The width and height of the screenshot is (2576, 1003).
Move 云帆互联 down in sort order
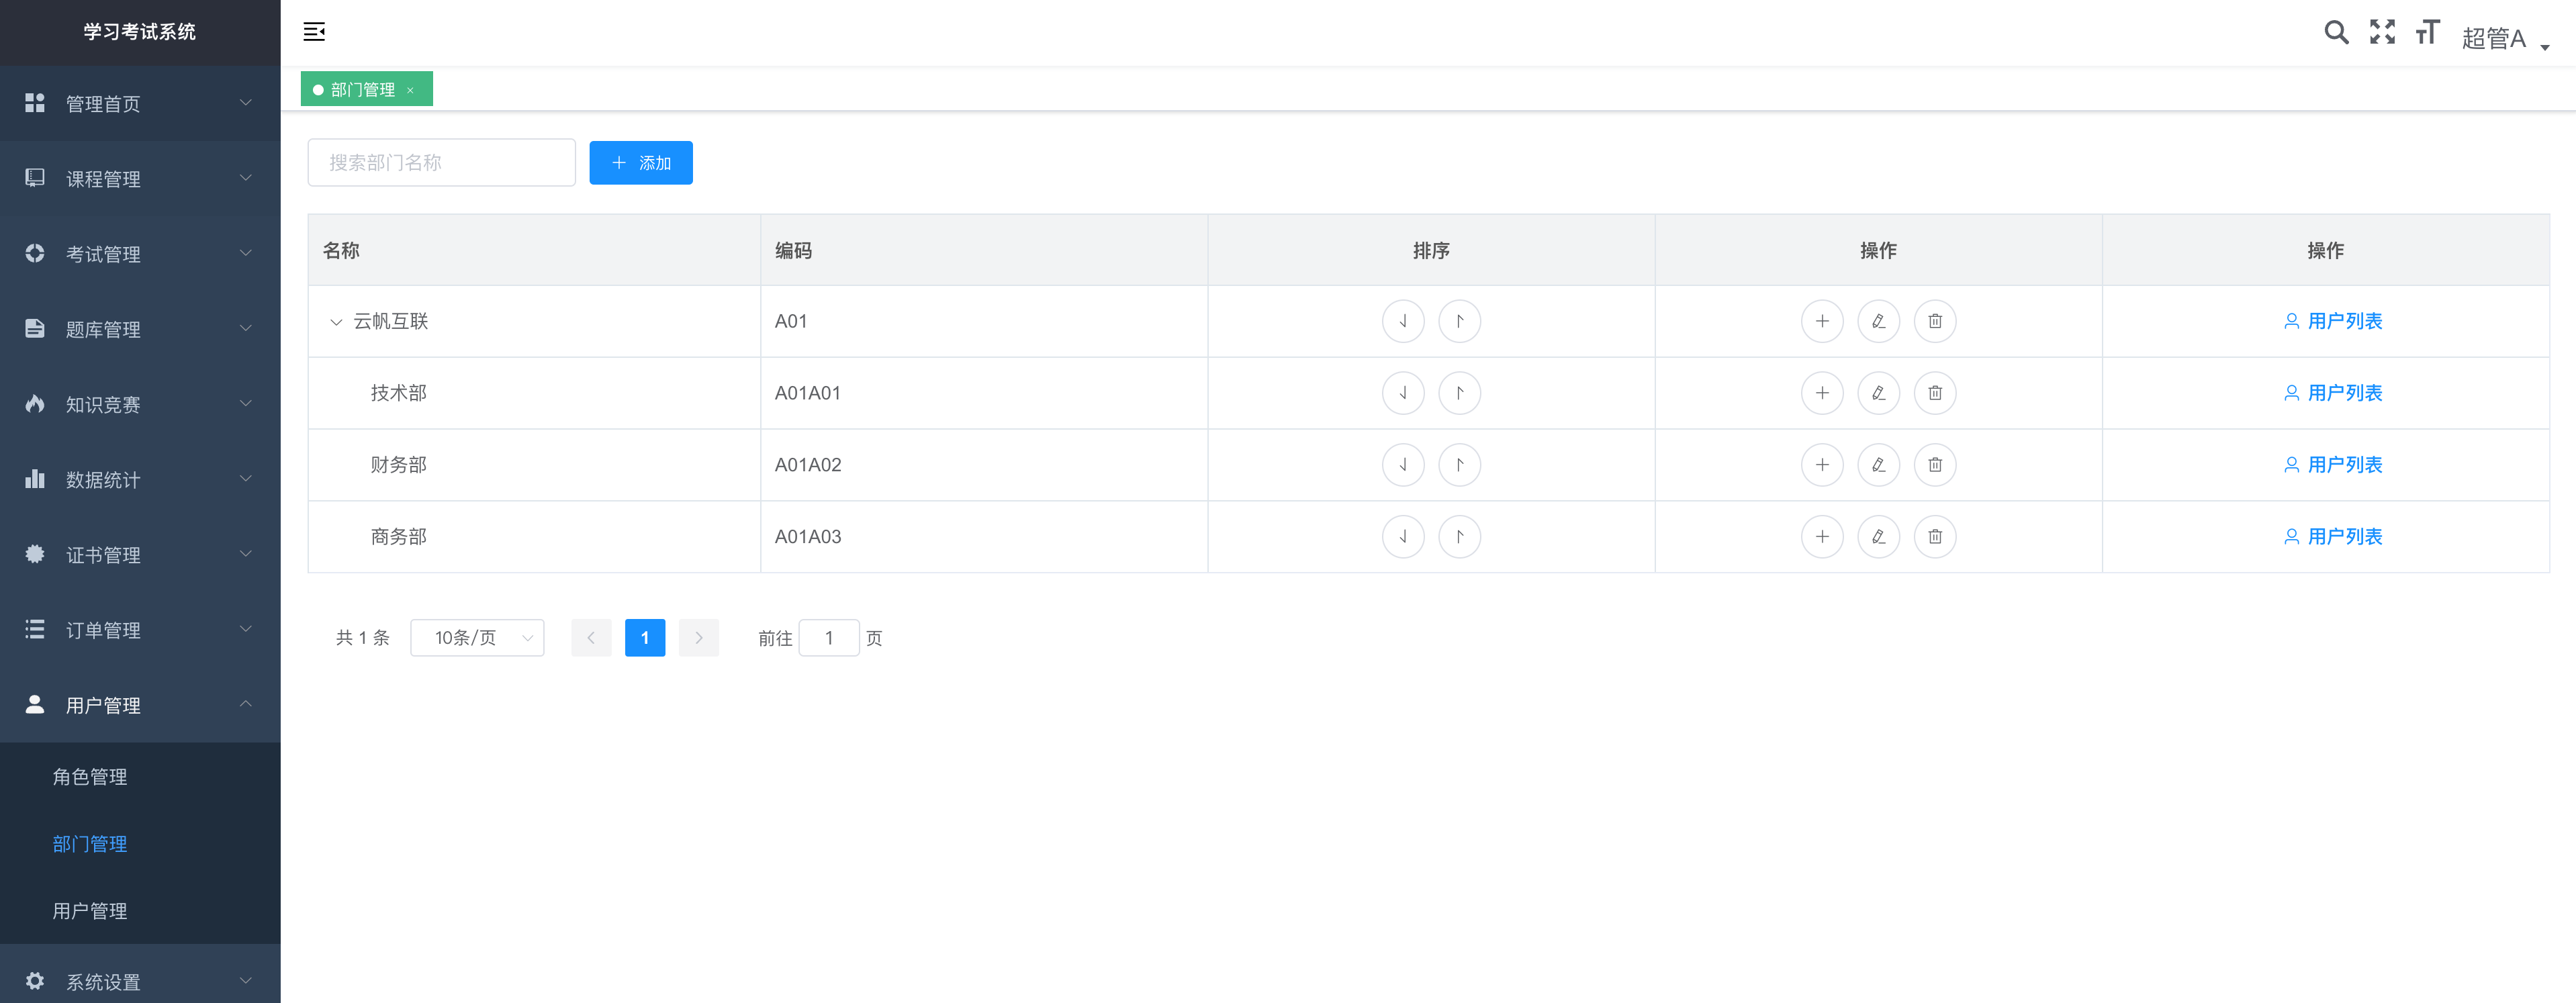click(1403, 321)
